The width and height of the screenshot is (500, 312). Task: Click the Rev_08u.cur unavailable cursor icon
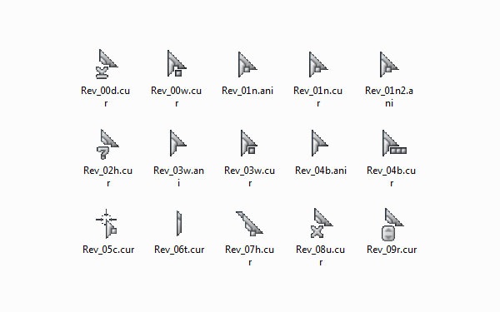click(322, 223)
